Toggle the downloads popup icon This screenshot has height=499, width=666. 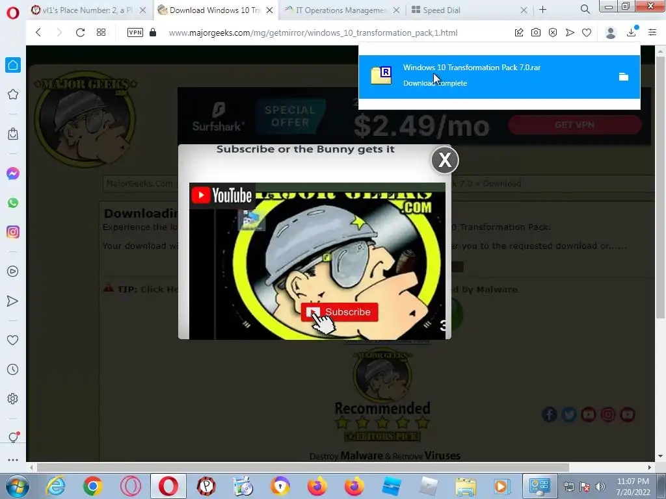point(632,32)
